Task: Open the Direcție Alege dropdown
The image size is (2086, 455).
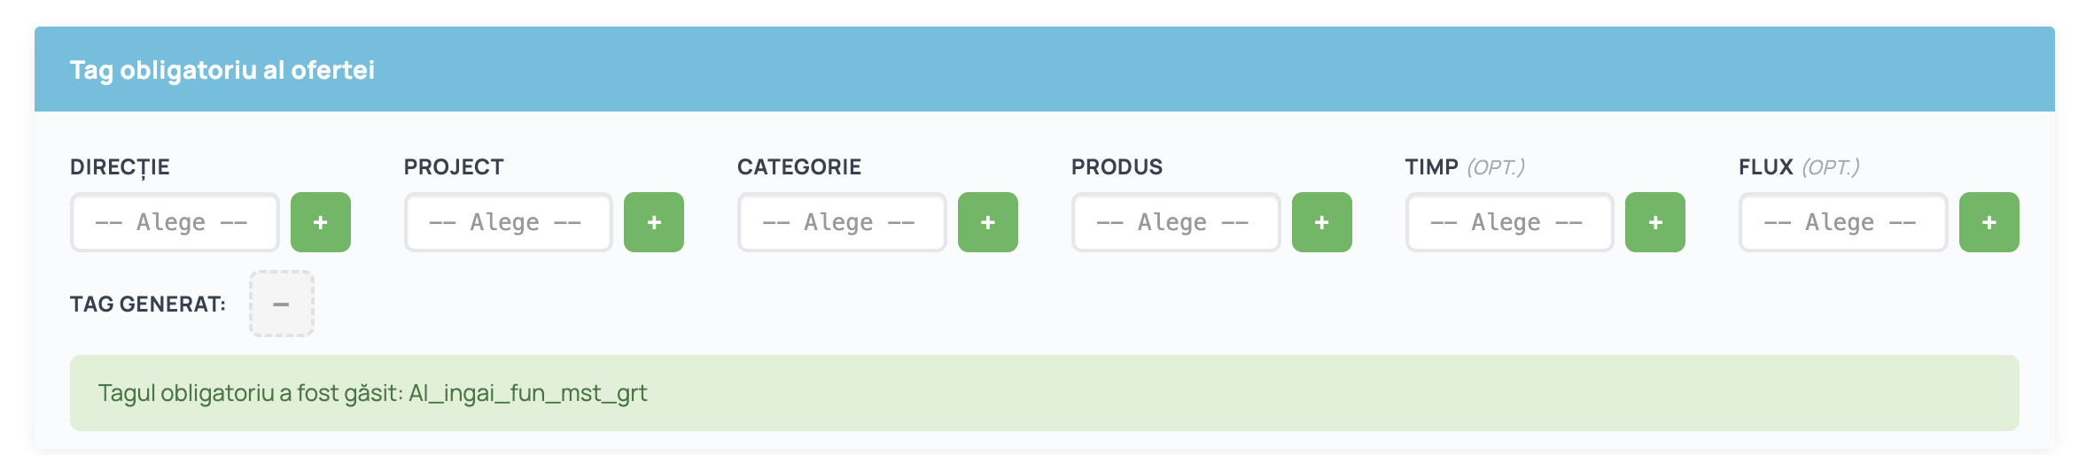Action: [x=175, y=222]
